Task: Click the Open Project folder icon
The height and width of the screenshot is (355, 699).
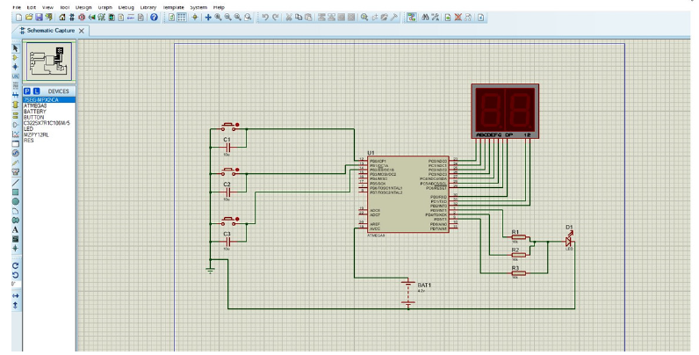Action: coord(29,17)
